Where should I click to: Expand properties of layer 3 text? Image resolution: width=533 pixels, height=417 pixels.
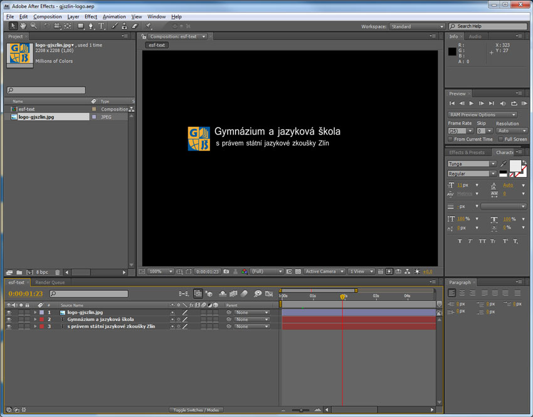(35, 327)
